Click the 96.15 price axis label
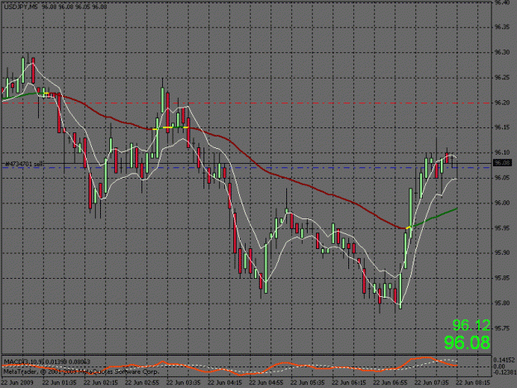Image resolution: width=517 pixels, height=388 pixels. pyautogui.click(x=502, y=127)
